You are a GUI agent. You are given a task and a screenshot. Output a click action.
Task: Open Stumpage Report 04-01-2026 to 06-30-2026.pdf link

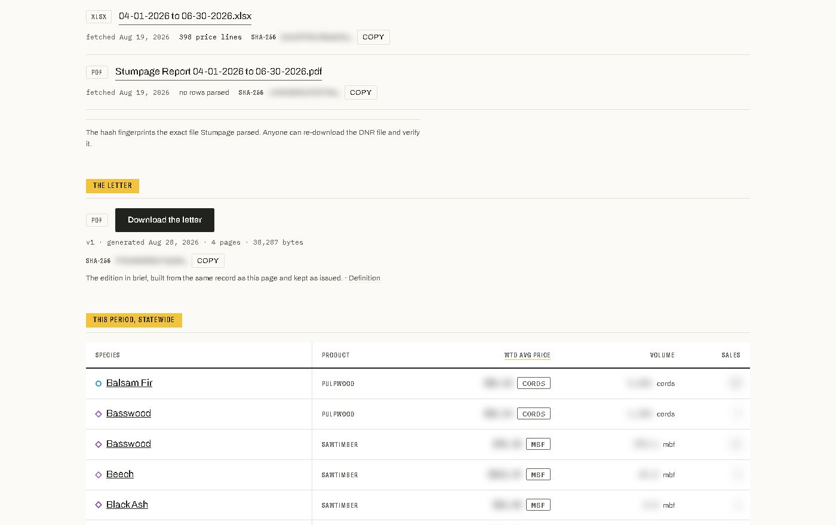tap(219, 72)
